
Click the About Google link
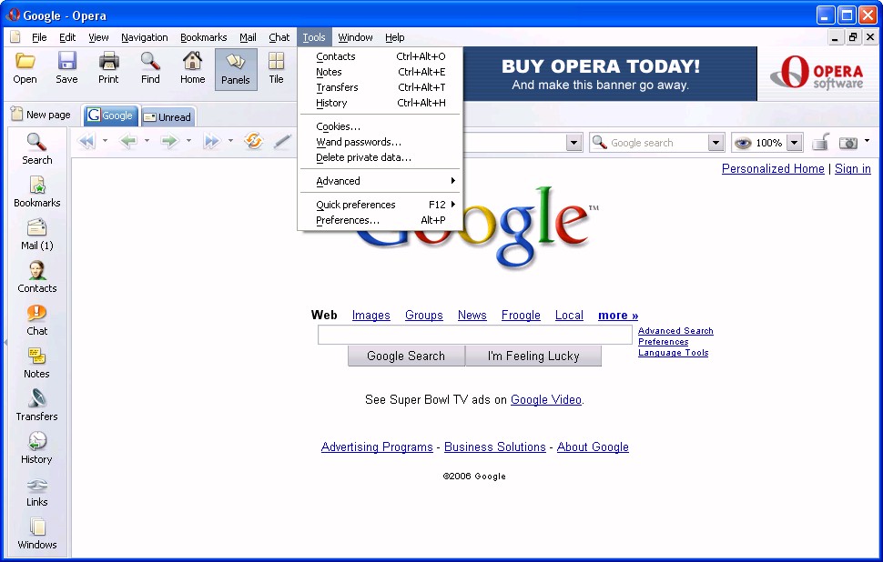593,447
